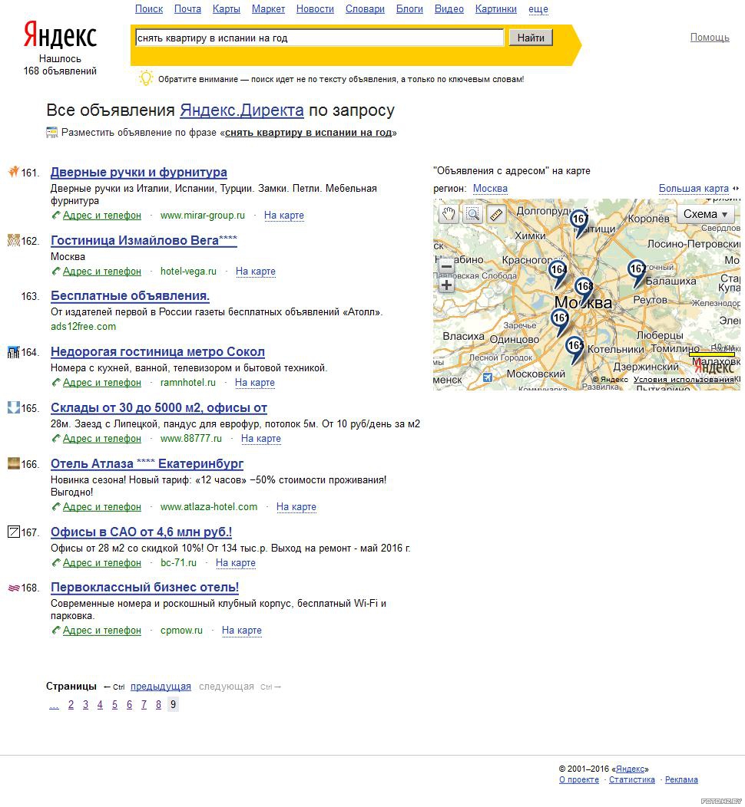The image size is (745, 807).
Task: Zoom in the map with plus button
Action: [x=447, y=285]
